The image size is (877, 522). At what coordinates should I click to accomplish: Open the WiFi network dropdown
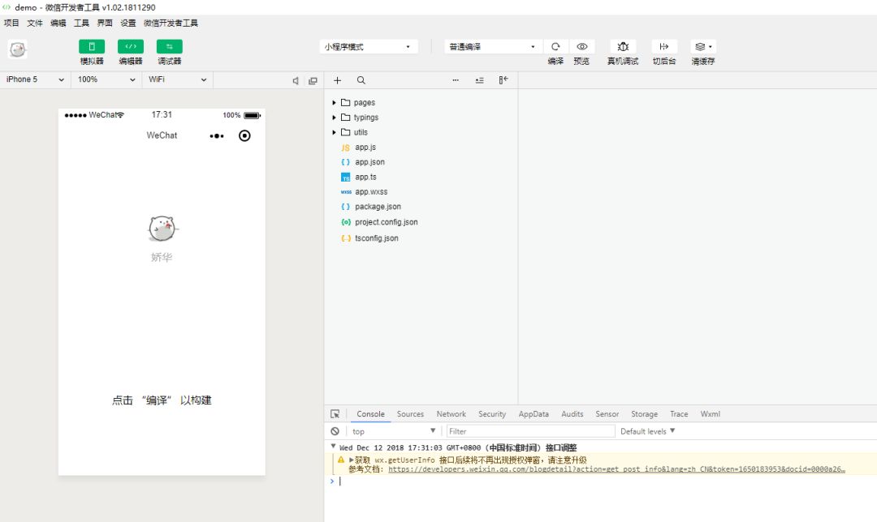(177, 79)
